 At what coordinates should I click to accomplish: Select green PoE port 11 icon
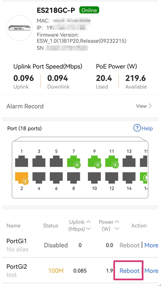click(112, 162)
